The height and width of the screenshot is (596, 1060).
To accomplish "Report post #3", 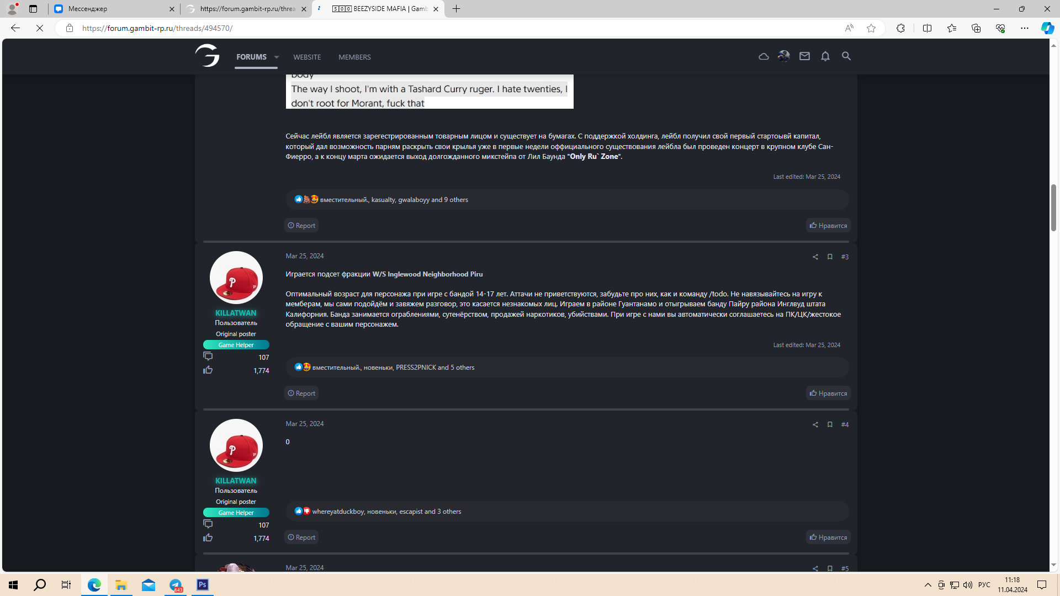I will (301, 393).
